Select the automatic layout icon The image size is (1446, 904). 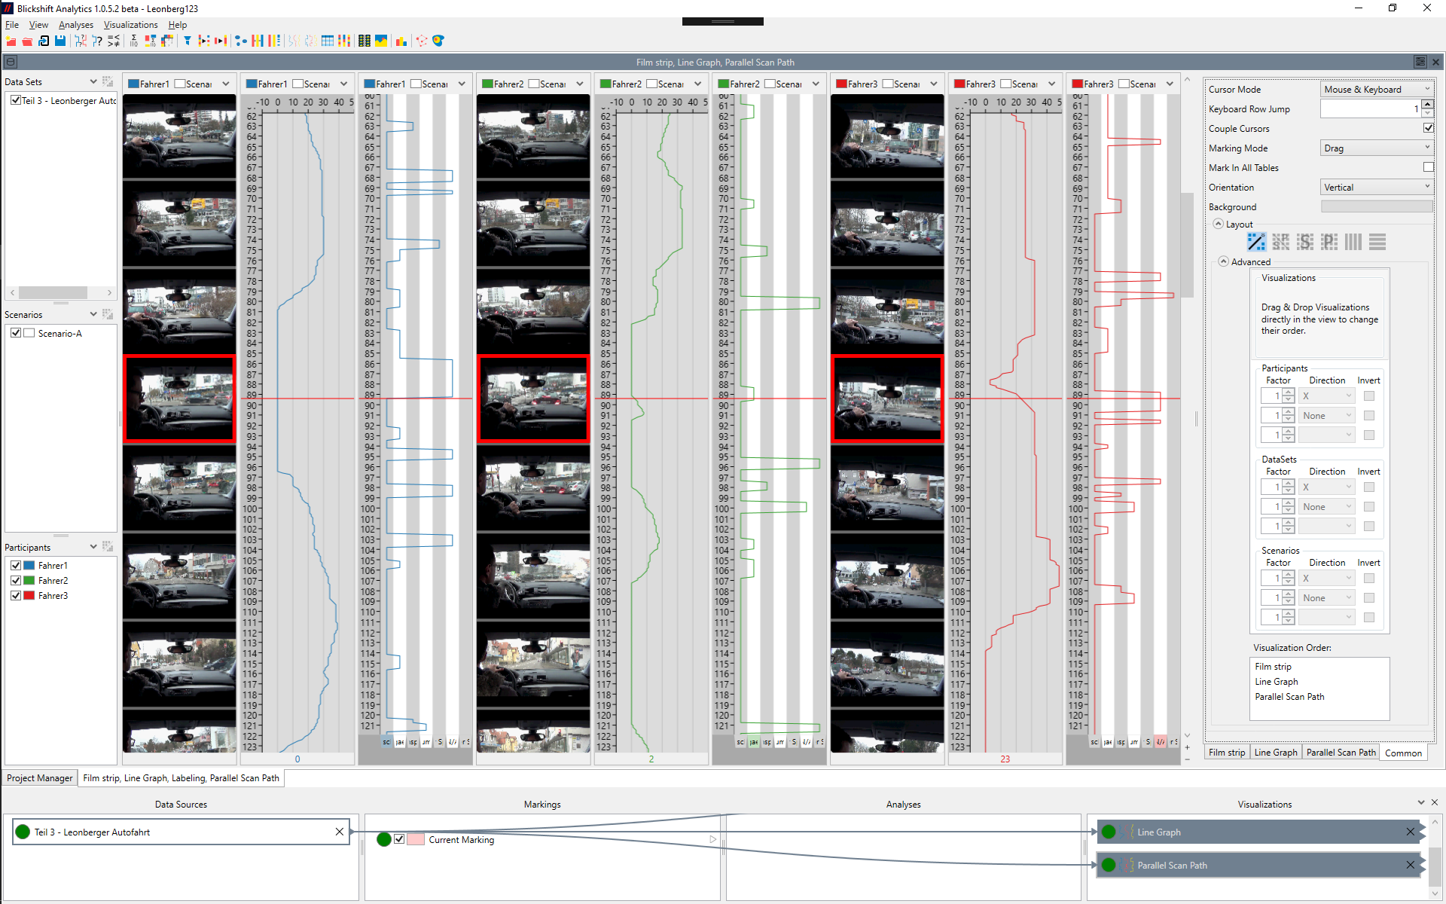click(x=1256, y=242)
